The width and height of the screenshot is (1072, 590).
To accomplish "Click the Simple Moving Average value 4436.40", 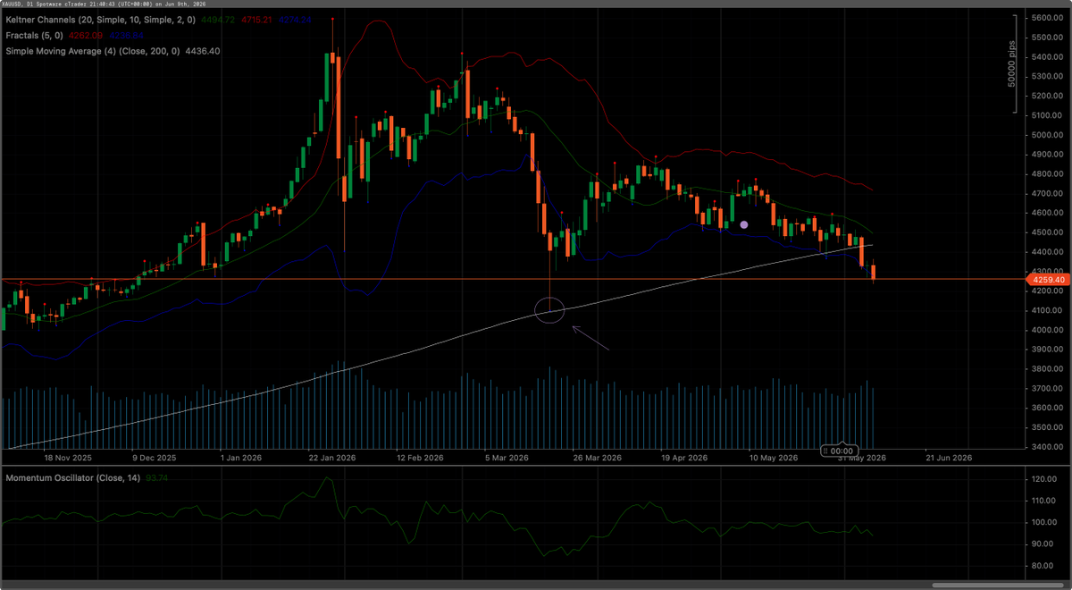I will (x=202, y=51).
